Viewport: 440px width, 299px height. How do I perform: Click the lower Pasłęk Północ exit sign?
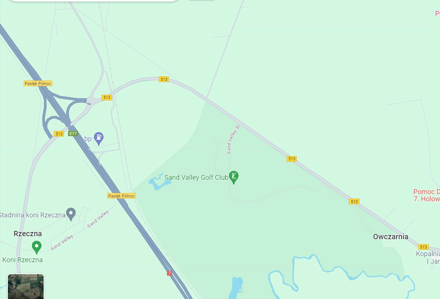[x=121, y=196]
